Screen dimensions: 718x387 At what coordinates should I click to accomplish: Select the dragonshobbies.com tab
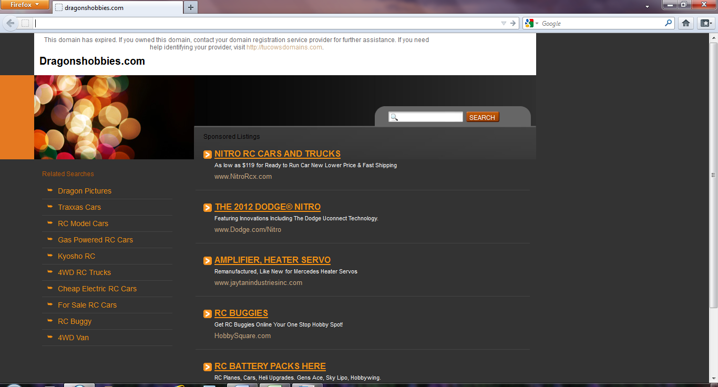point(117,7)
